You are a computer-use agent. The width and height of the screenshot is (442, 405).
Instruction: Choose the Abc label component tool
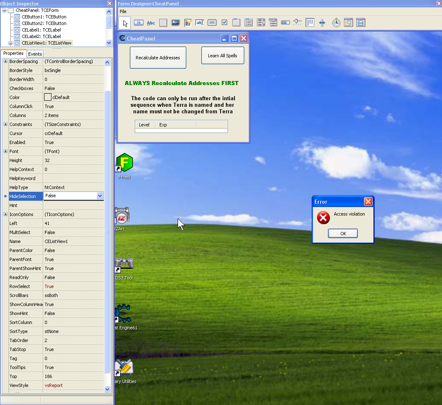(x=151, y=23)
